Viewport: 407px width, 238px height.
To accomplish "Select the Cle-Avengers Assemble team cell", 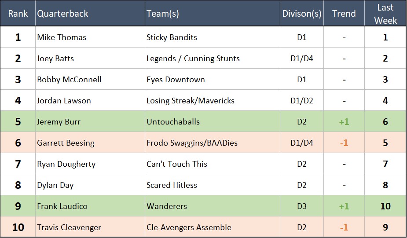I will tap(189, 227).
